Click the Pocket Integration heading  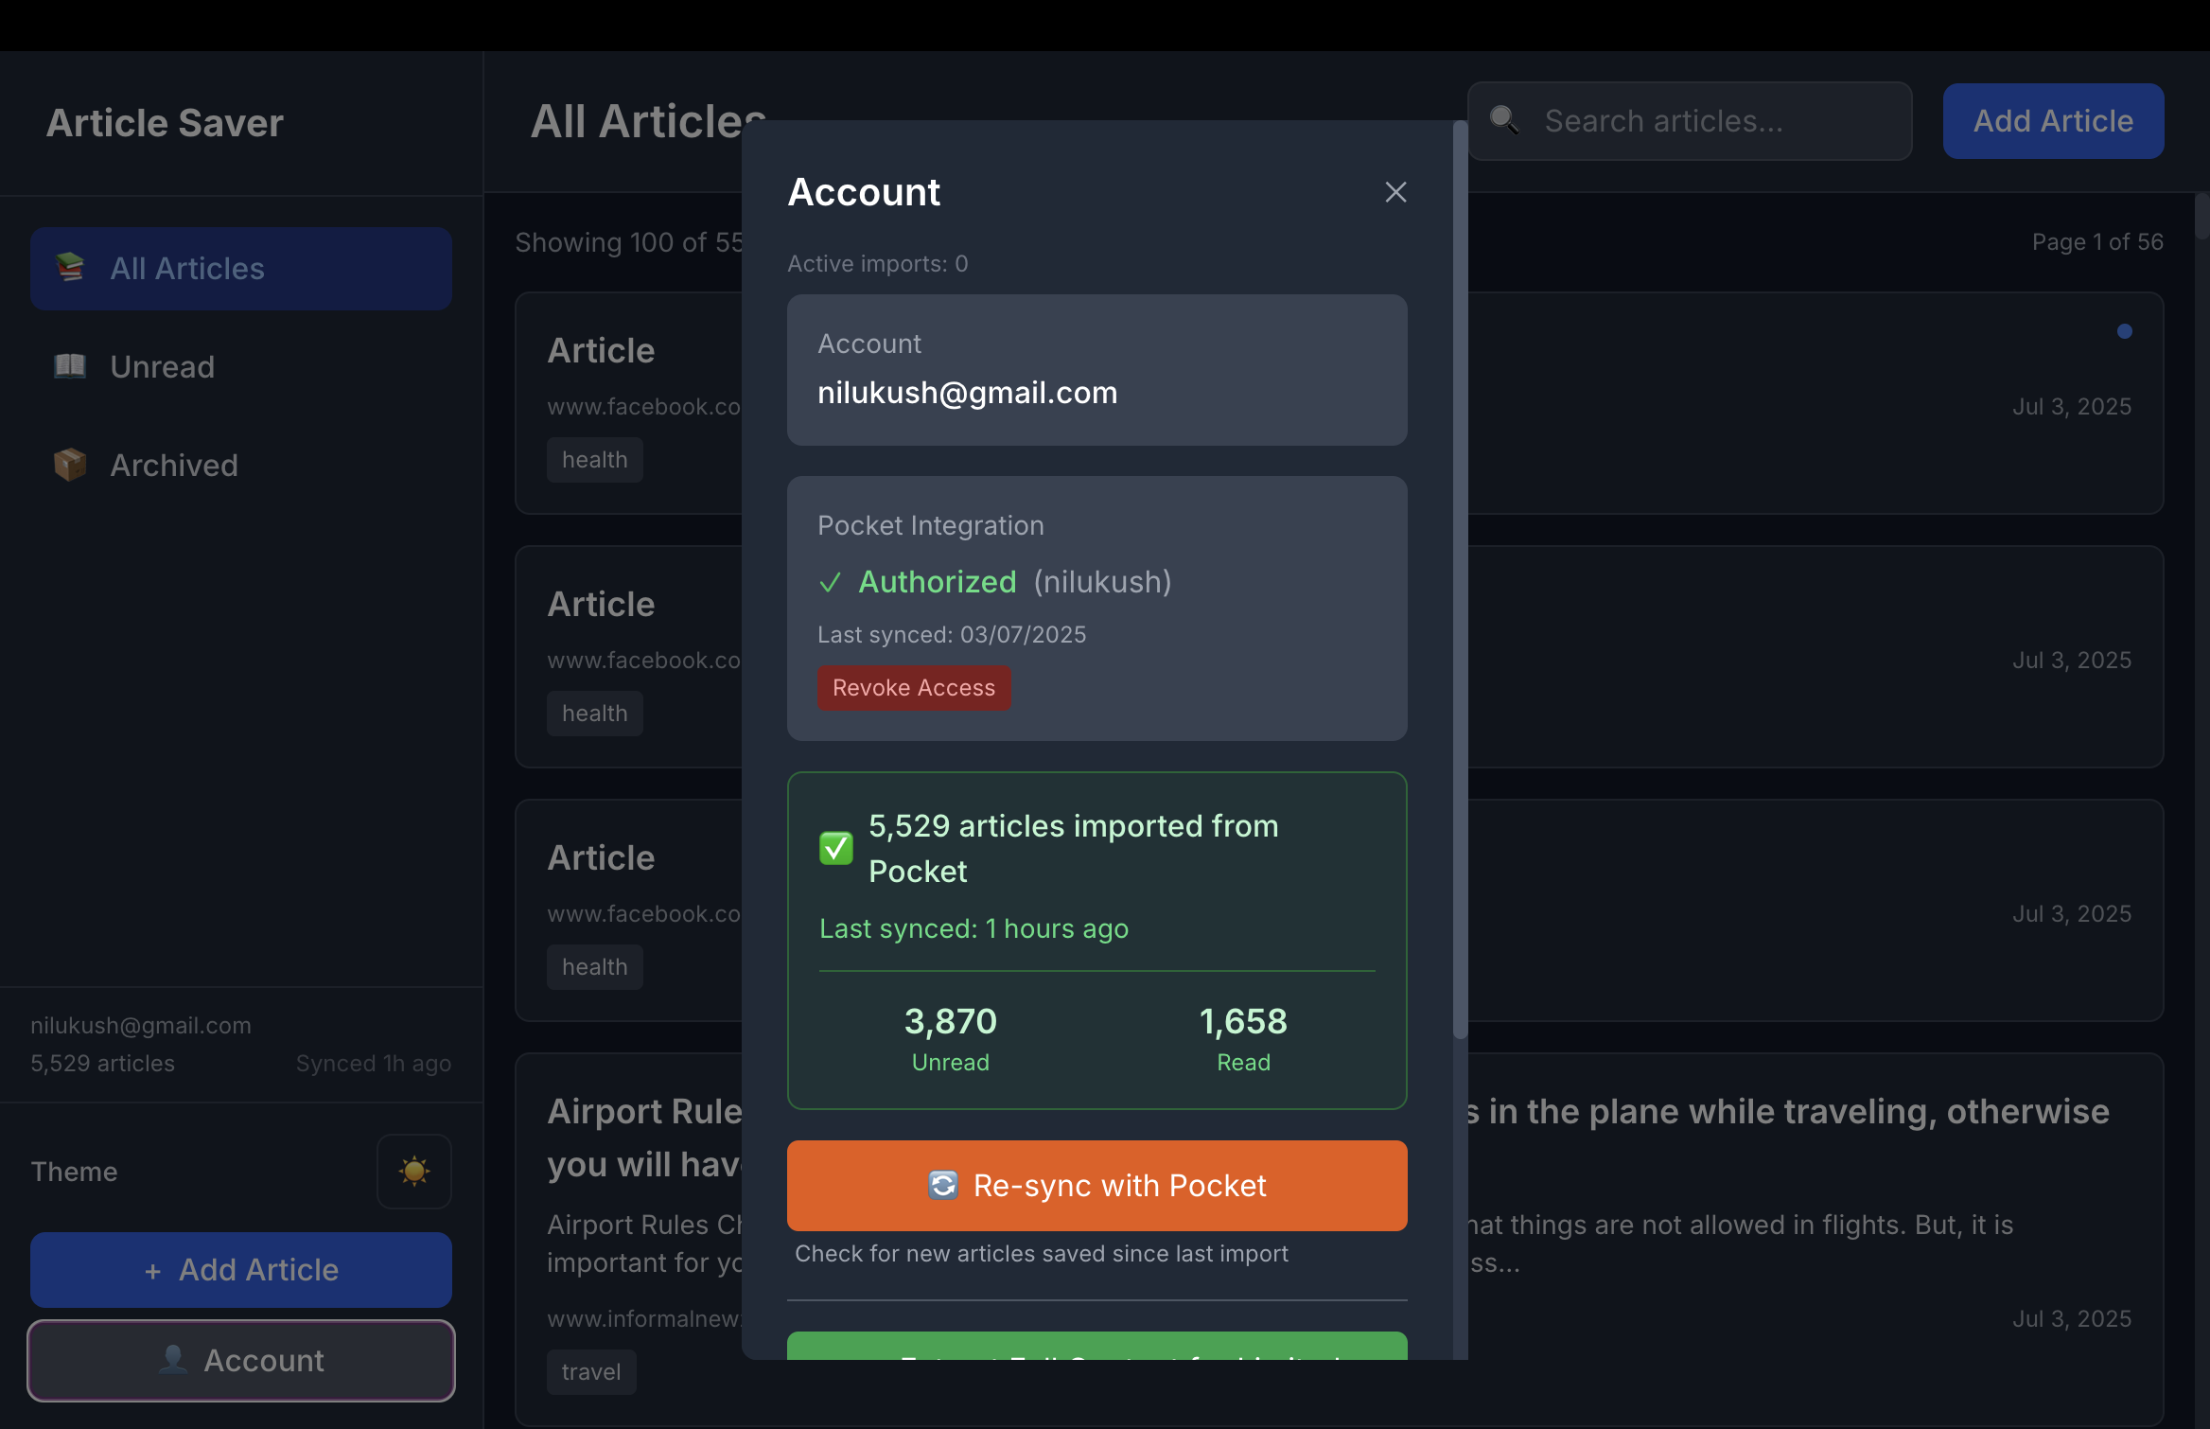coord(931,525)
